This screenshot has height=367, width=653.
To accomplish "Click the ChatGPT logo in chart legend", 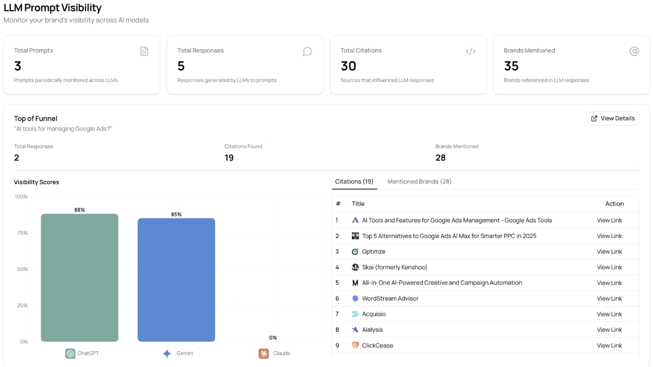I will [x=70, y=353].
